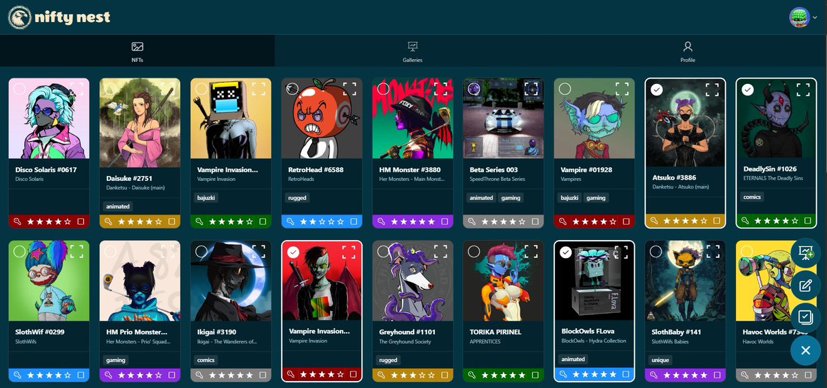Tick footer checkbox on Greyhound #1101
827x388 pixels.
pyautogui.click(x=445, y=375)
